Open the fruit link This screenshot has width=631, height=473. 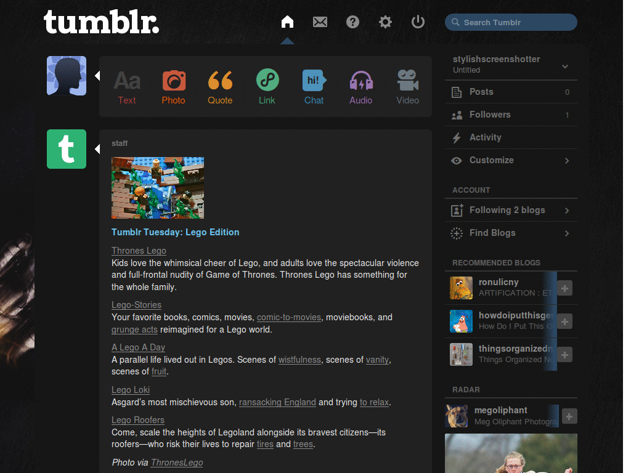pos(159,371)
